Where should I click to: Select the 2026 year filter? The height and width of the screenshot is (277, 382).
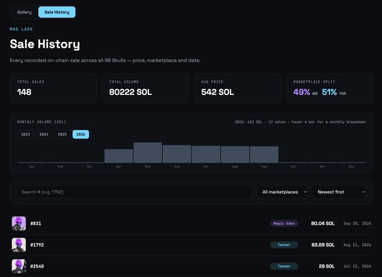point(81,134)
